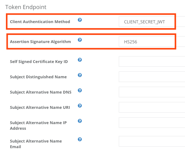Click the Token Endpoint section heading
The width and height of the screenshot is (185, 155).
(26, 7)
